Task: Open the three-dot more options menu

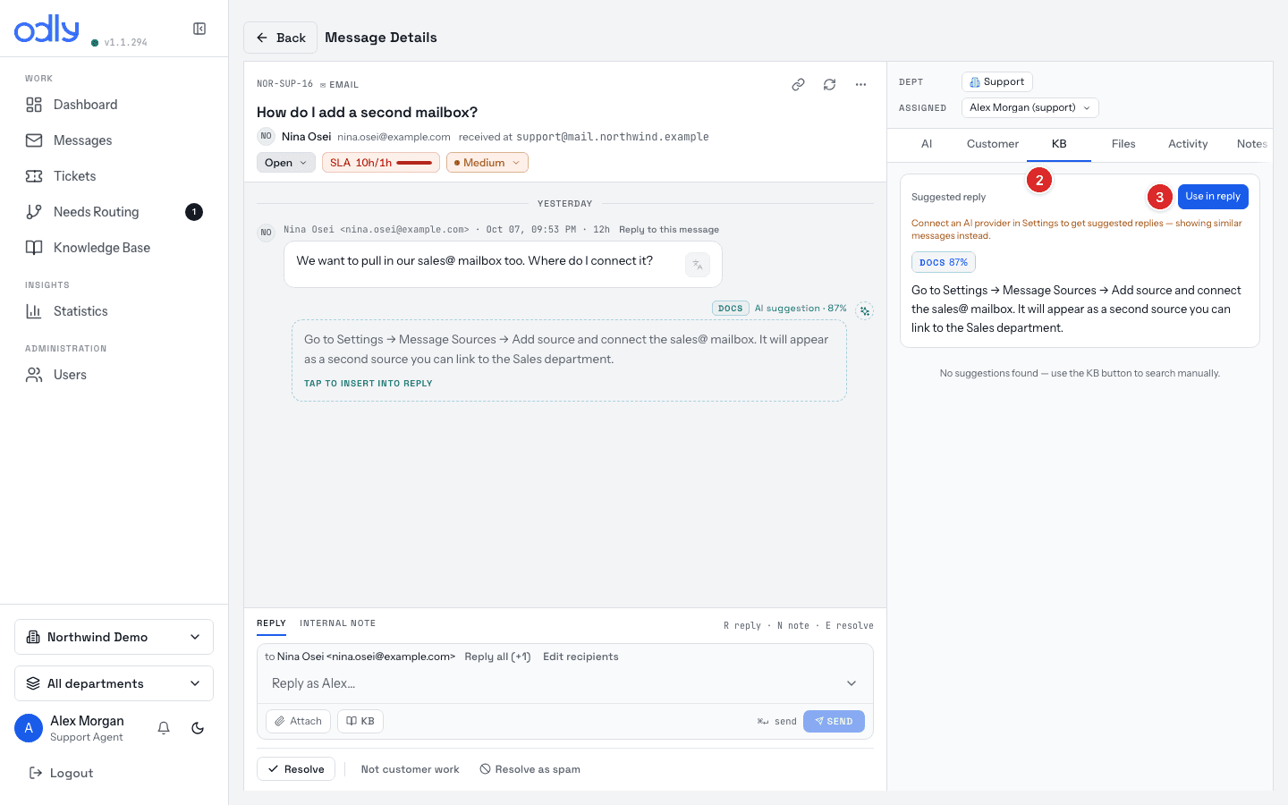Action: click(860, 84)
